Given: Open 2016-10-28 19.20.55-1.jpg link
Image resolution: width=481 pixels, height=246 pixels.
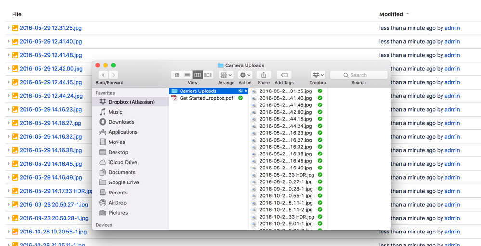Looking at the screenshot, I should [53, 232].
